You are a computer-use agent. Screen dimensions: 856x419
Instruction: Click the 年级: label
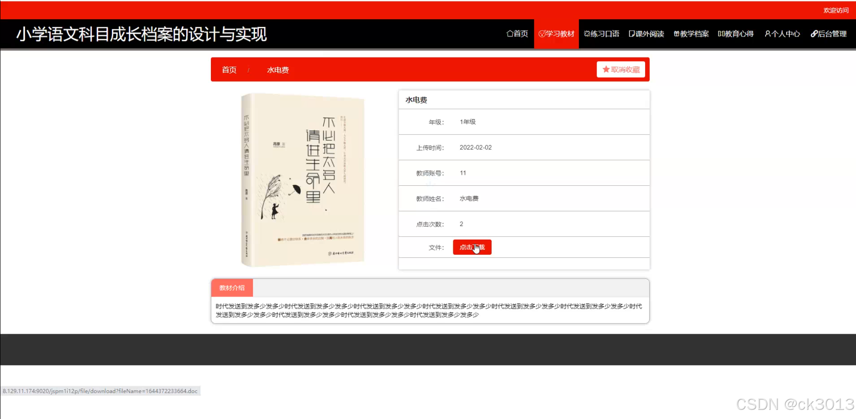tap(436, 122)
